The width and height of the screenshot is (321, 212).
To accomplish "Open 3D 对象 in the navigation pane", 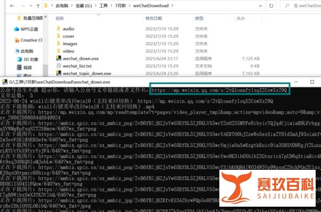I will tap(30, 59).
